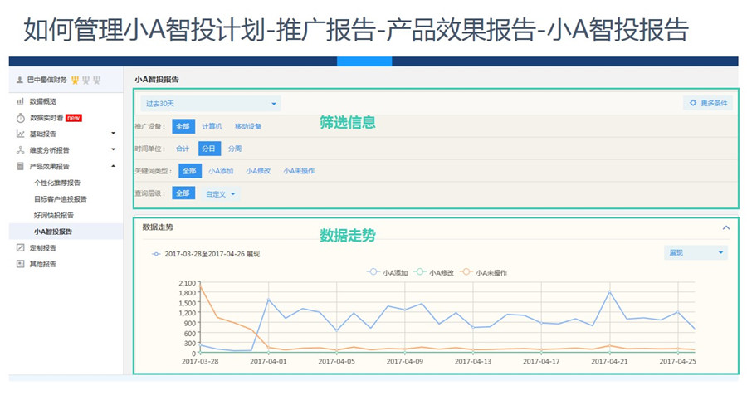Select 分周 time unit

(x=235, y=149)
